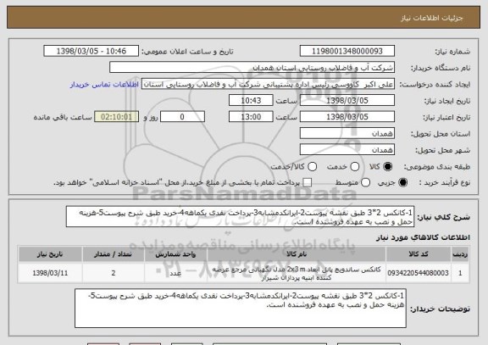Screen dimensions: 488x345
Task: Click the remaining time countdown field
Action: click(116, 117)
